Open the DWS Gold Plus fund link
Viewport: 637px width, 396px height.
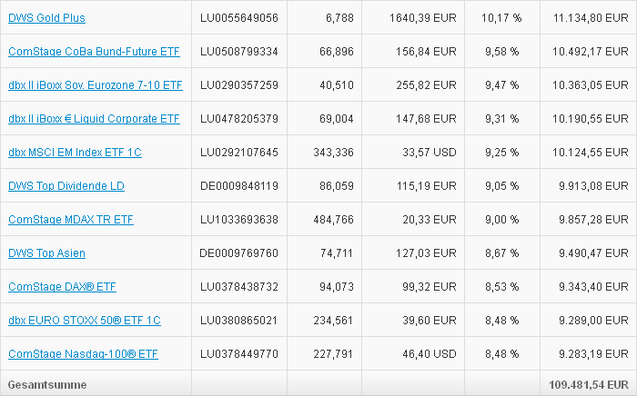(46, 18)
